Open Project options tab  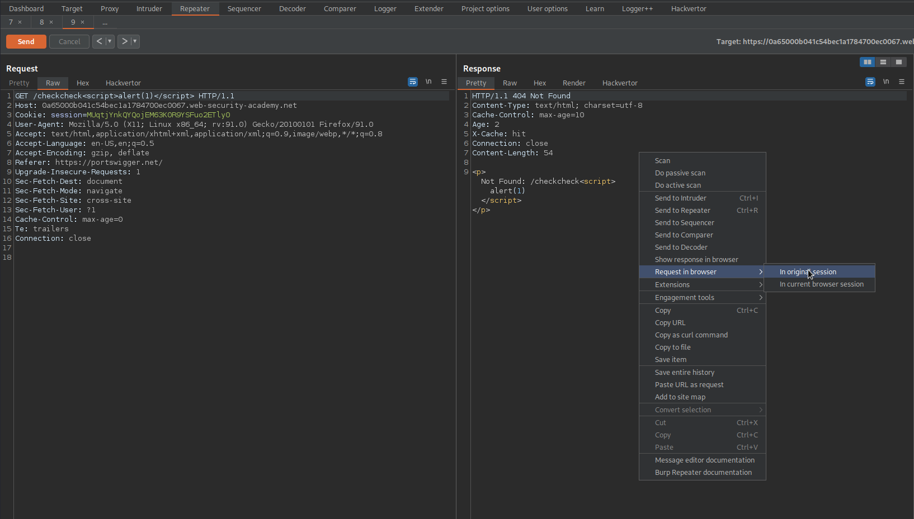[486, 8]
